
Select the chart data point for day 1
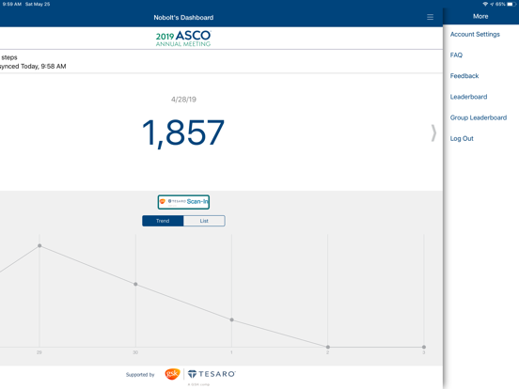[231, 319]
